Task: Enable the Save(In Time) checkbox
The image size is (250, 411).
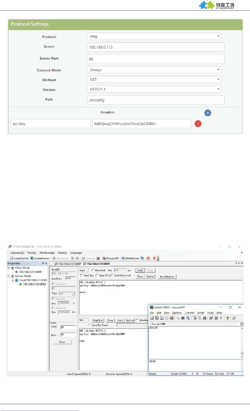Action: point(90,325)
